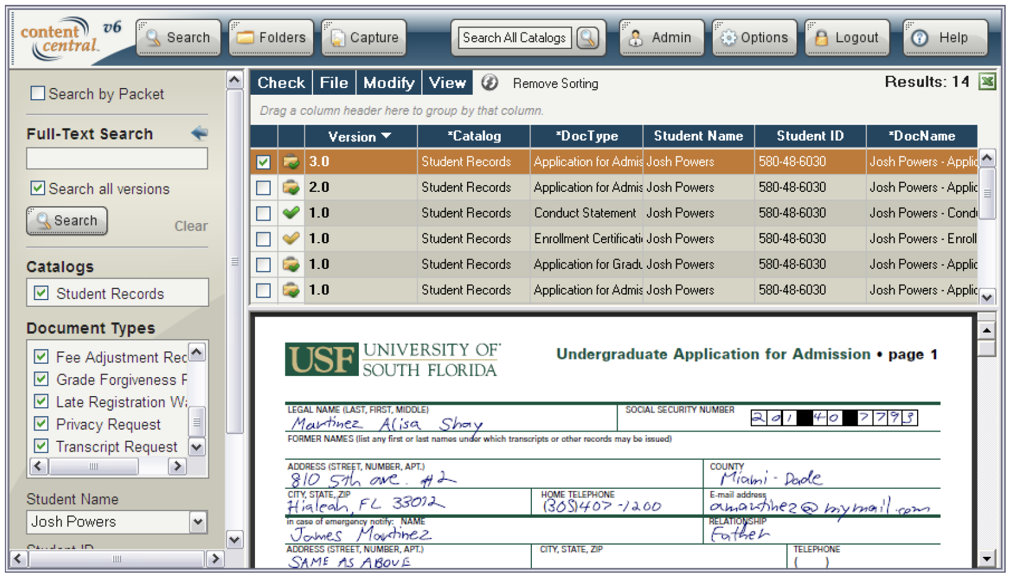Viewport: 1010px width, 577px height.
Task: Open the Options settings
Action: click(x=754, y=38)
